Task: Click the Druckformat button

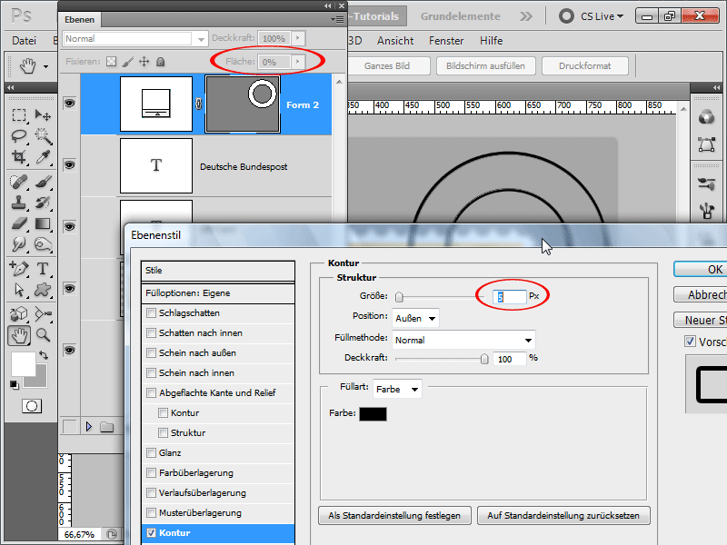Action: pyautogui.click(x=584, y=65)
